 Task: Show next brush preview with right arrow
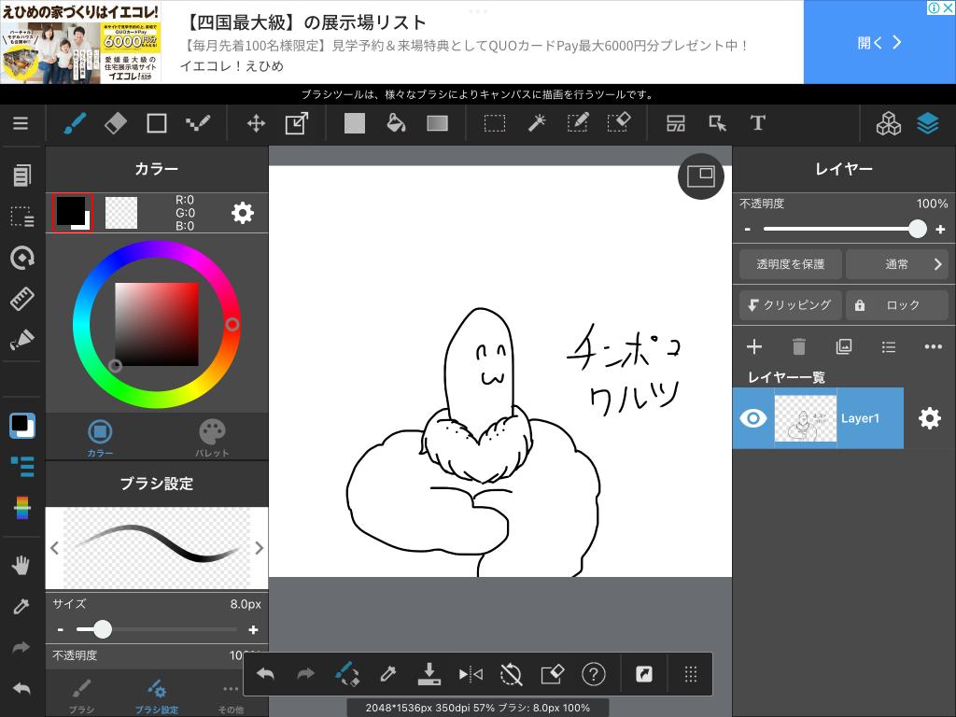[259, 548]
